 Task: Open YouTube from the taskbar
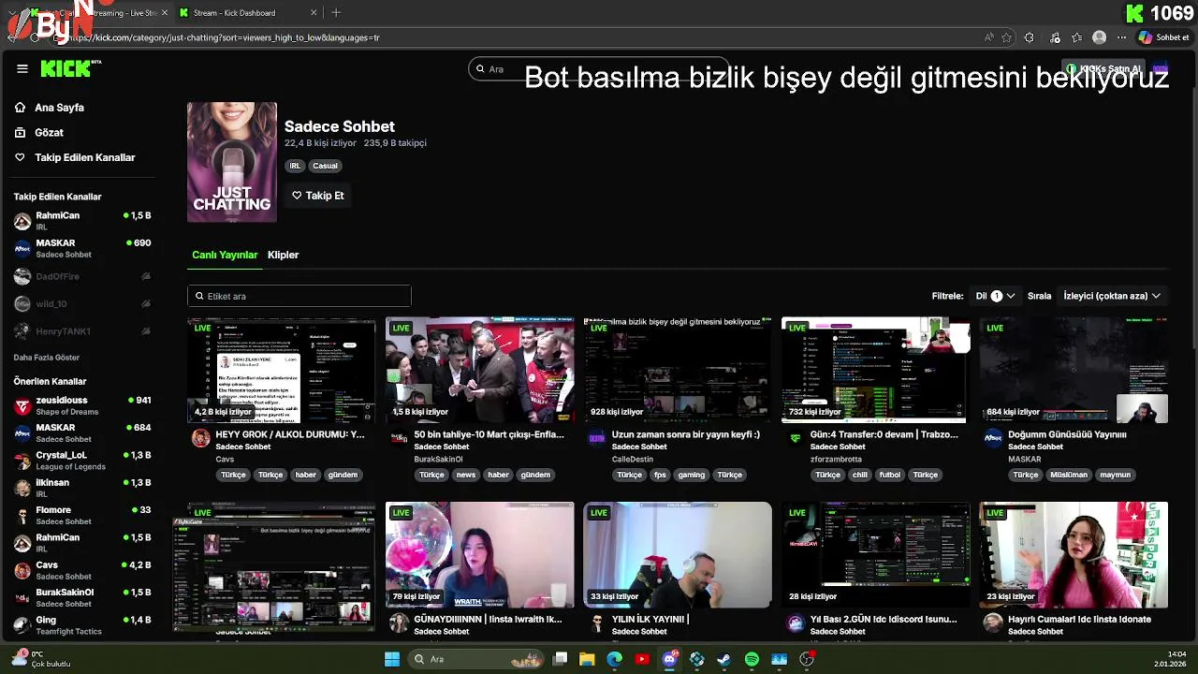[x=642, y=659]
